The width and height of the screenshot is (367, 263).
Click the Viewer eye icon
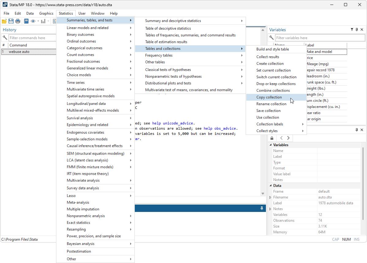33,21
